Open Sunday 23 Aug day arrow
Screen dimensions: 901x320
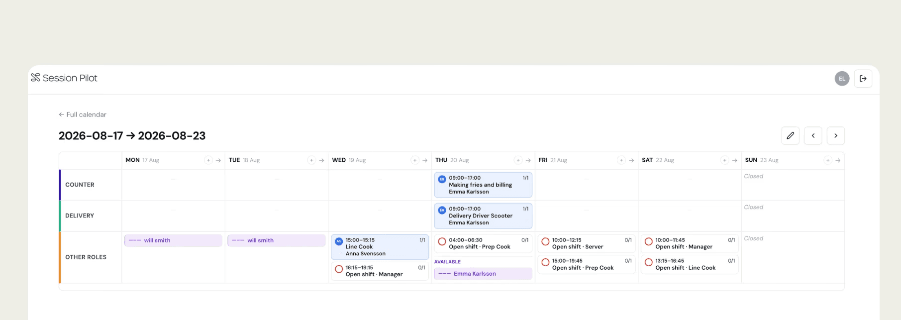[x=838, y=160]
